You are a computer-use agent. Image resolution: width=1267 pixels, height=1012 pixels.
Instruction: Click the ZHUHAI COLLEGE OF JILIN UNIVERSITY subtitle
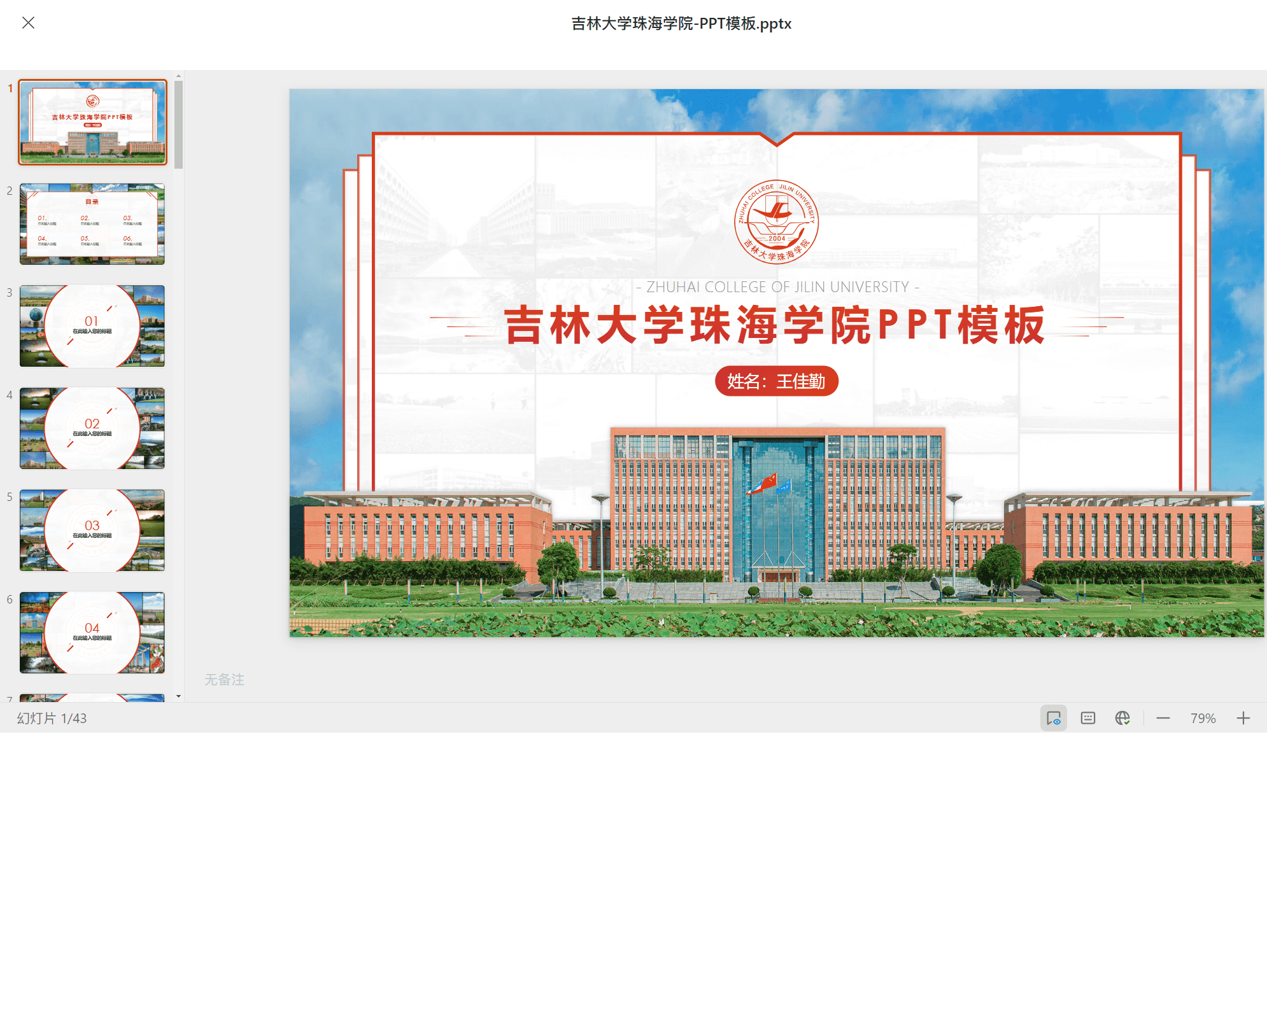click(x=777, y=287)
